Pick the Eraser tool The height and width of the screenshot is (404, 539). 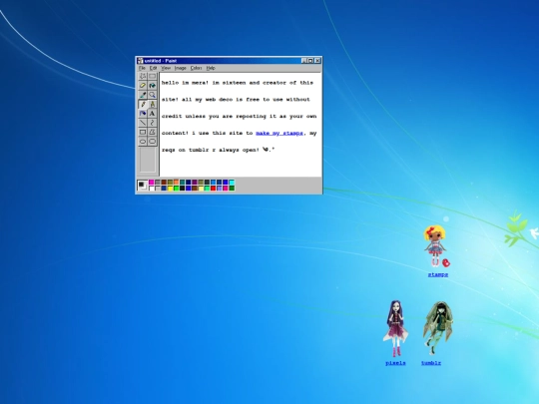(143, 85)
